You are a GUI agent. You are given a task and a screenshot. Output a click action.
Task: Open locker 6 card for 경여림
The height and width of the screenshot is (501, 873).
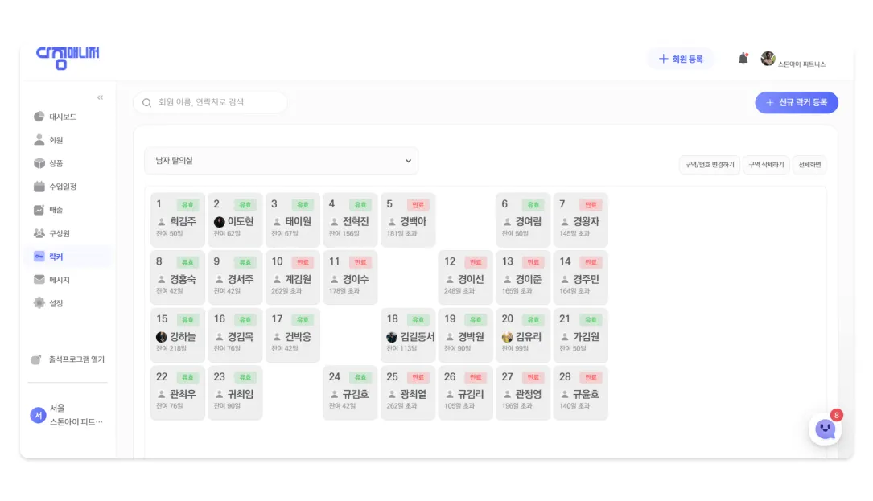[523, 220]
